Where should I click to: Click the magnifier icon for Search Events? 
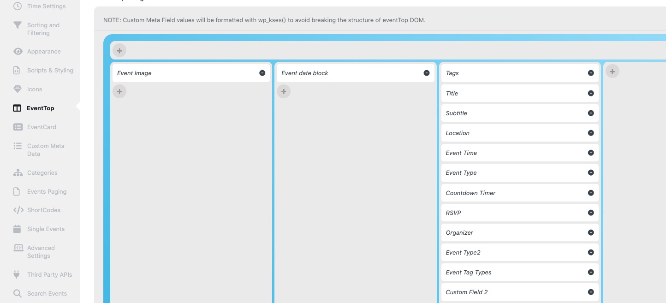tap(18, 293)
